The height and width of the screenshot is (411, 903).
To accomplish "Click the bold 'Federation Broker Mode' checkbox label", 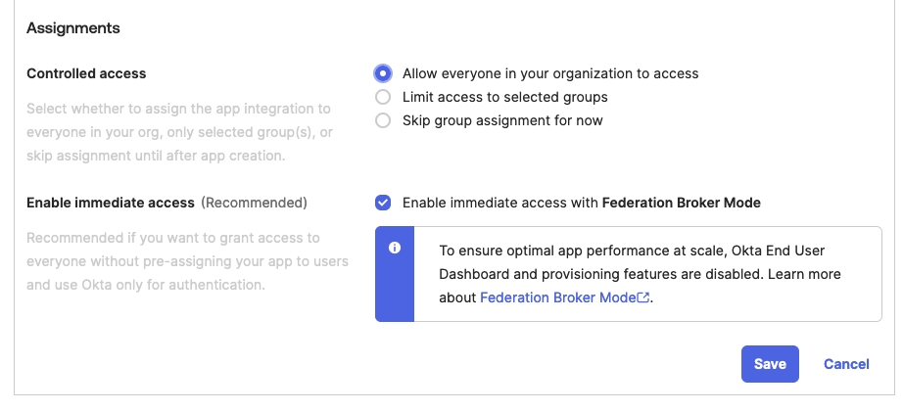I will point(681,203).
